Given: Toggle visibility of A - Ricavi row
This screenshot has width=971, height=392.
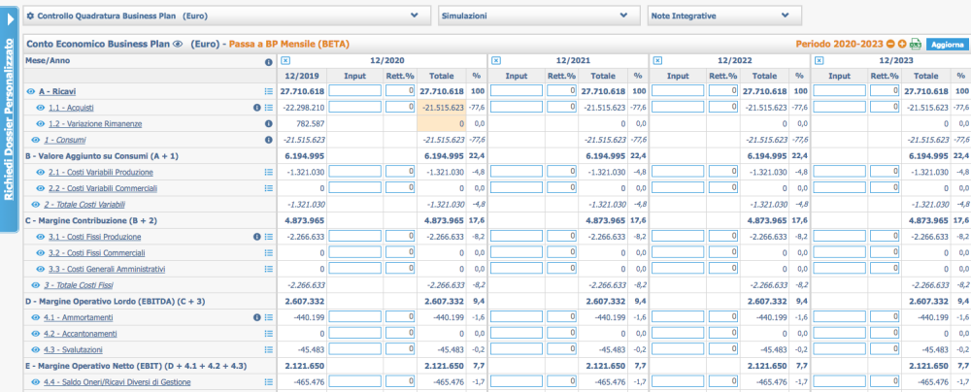Looking at the screenshot, I should 30,91.
